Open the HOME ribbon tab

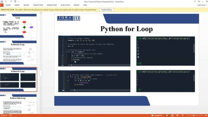(x=8, y=5)
